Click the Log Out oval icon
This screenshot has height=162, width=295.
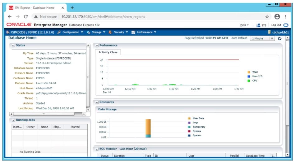(286, 25)
